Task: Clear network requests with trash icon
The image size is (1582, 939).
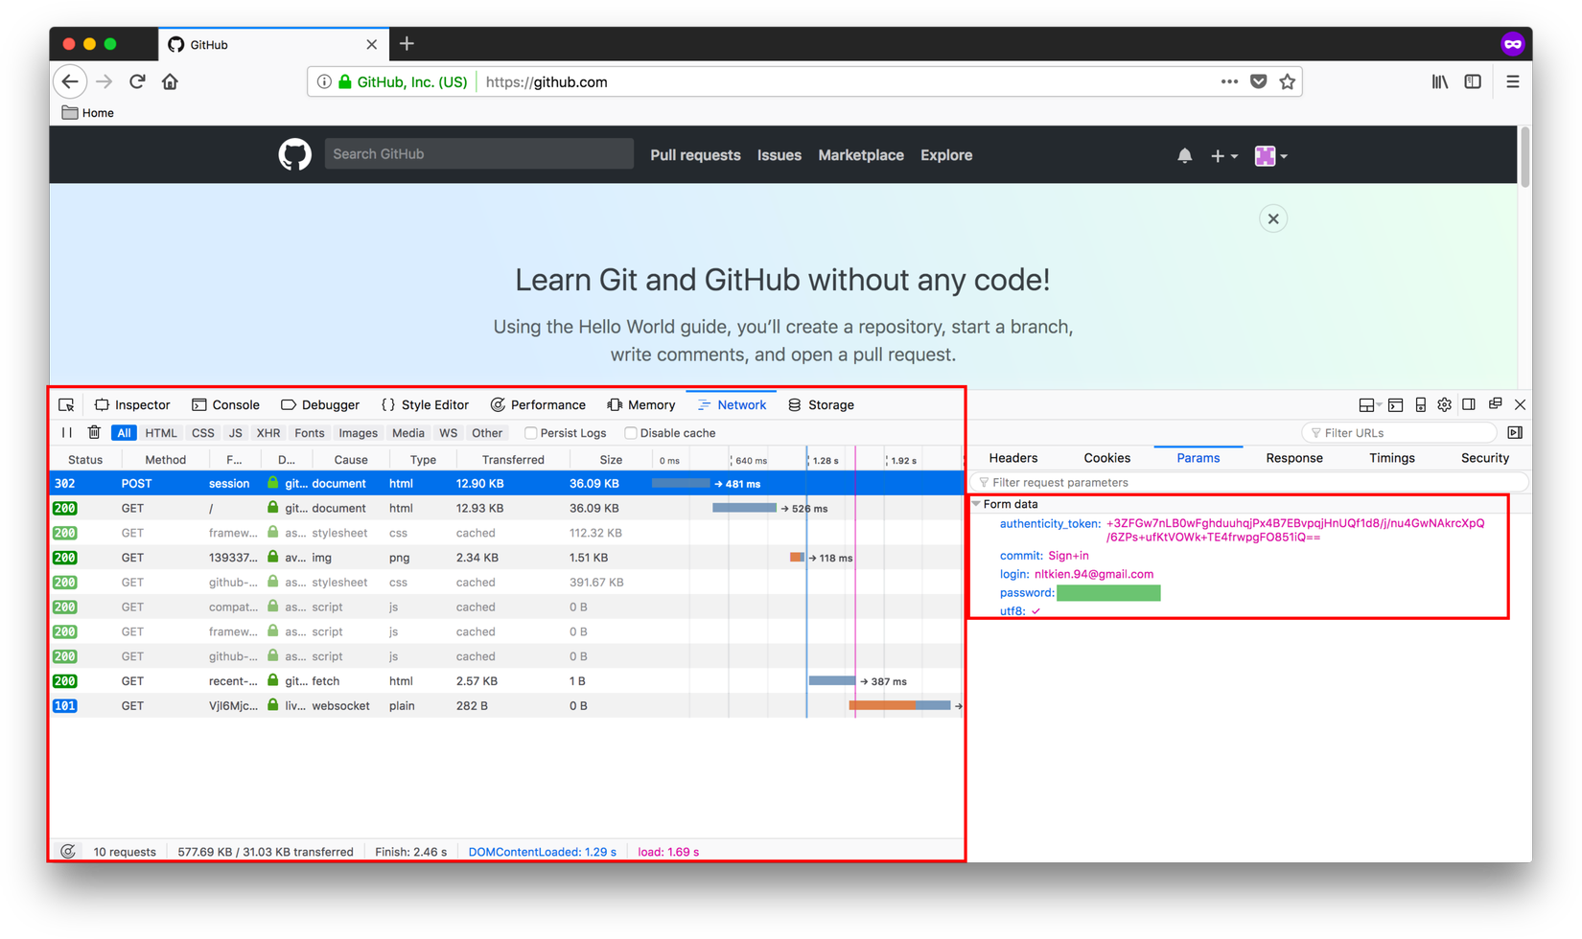Action: point(94,432)
